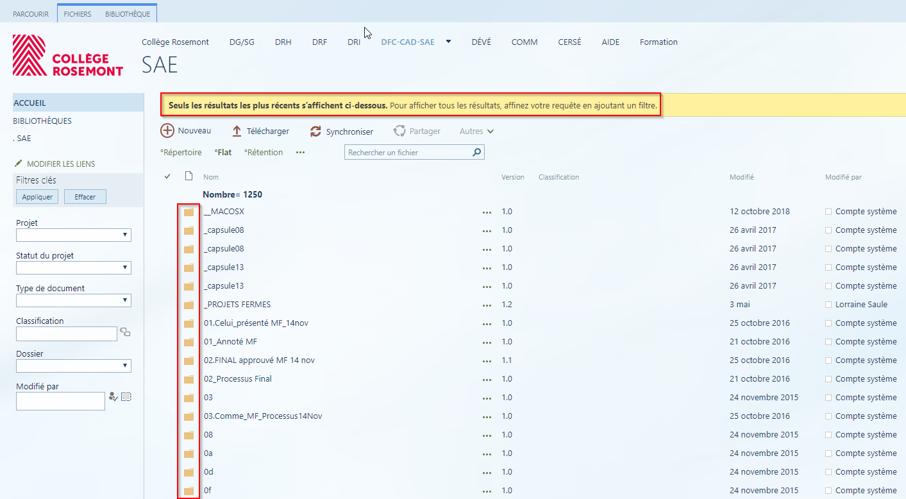Click the Partager share icon

click(x=399, y=131)
